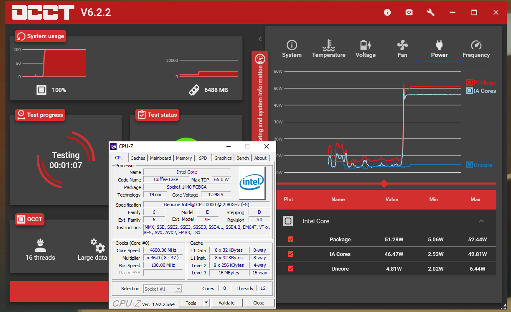Click the Name column header
The width and height of the screenshot is (511, 312).
338,199
